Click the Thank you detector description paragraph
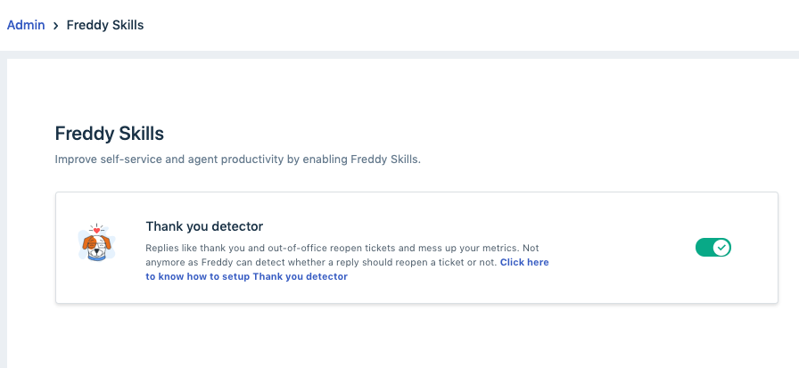 coord(347,262)
